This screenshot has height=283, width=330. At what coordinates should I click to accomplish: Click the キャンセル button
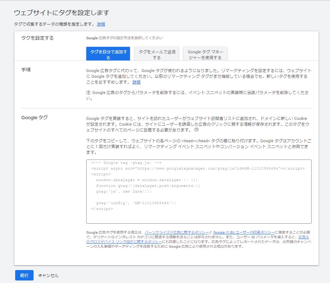point(48,275)
